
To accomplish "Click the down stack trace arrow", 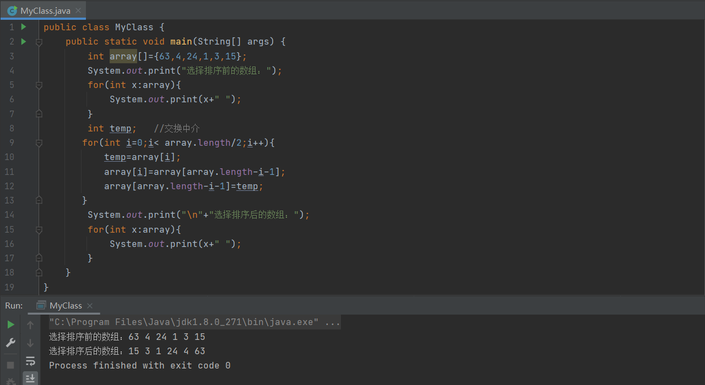I will (30, 343).
